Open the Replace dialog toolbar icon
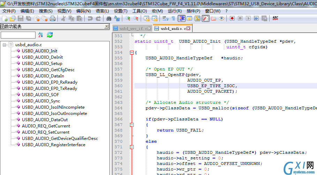This screenshot has width=317, height=175. pyautogui.click(x=117, y=18)
